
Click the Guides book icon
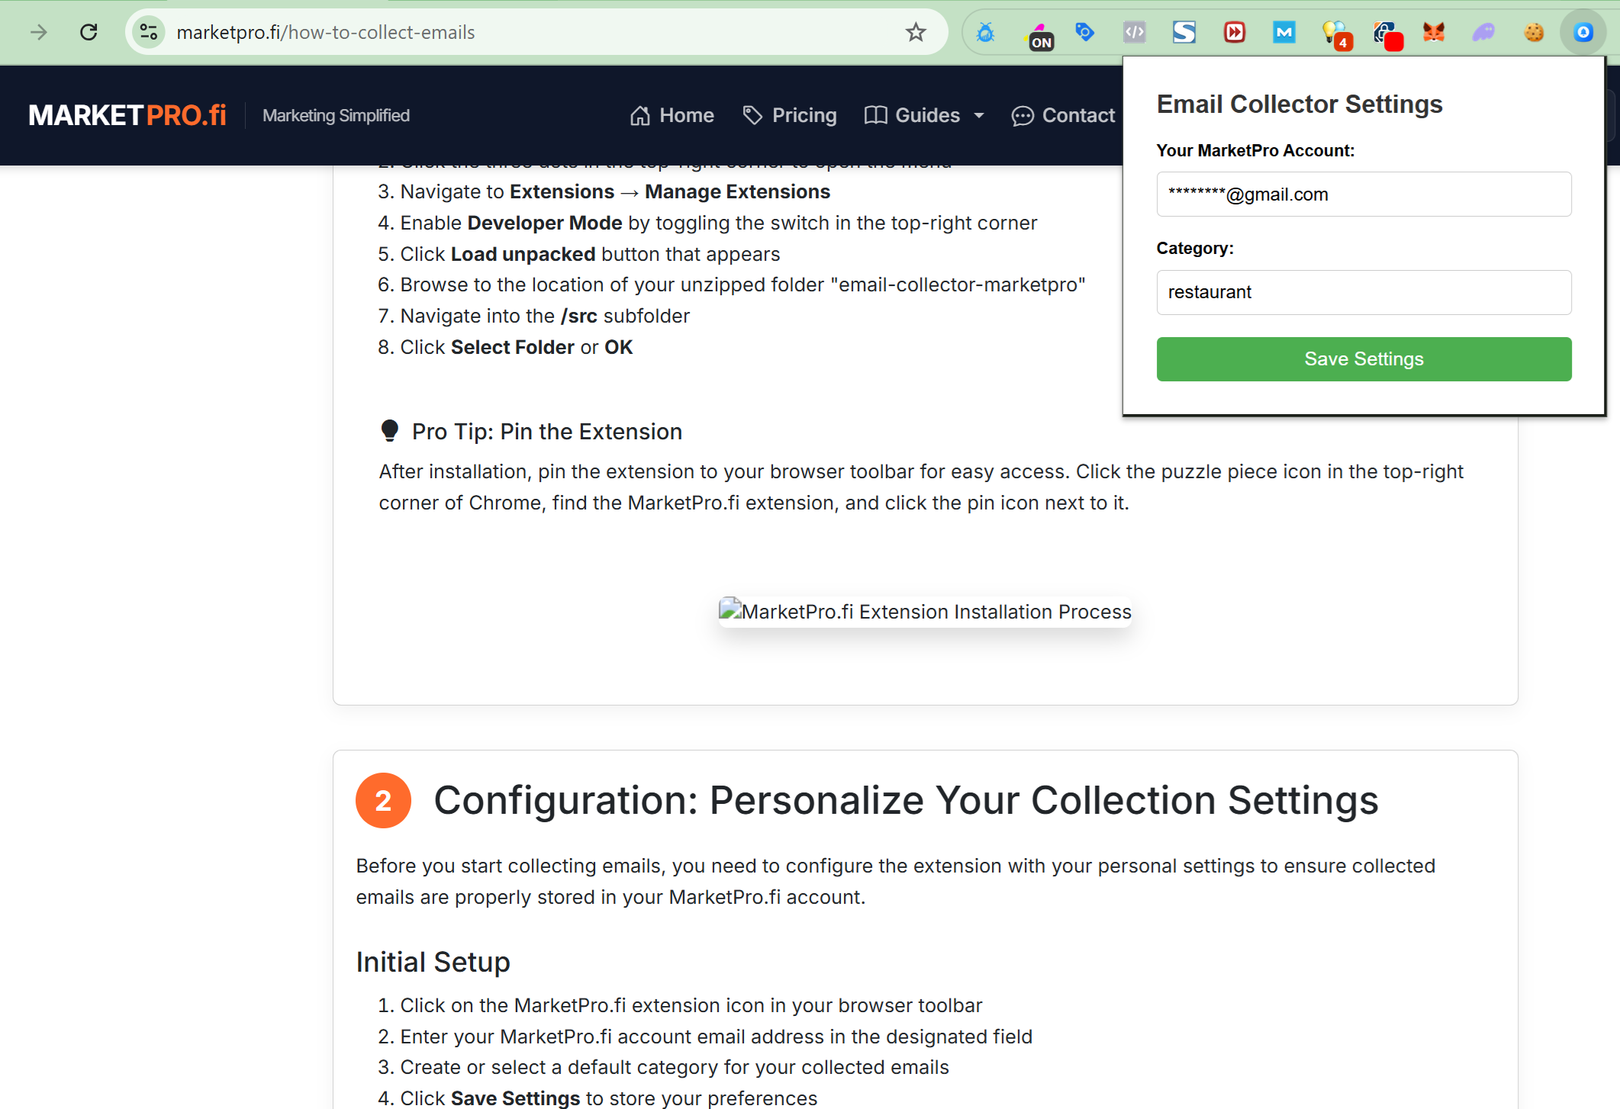(x=875, y=115)
